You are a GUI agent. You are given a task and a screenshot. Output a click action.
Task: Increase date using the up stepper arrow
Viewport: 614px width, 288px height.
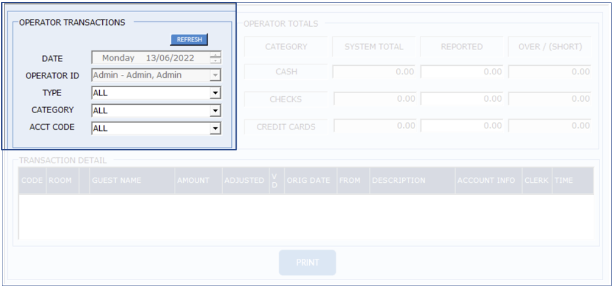tap(215, 55)
